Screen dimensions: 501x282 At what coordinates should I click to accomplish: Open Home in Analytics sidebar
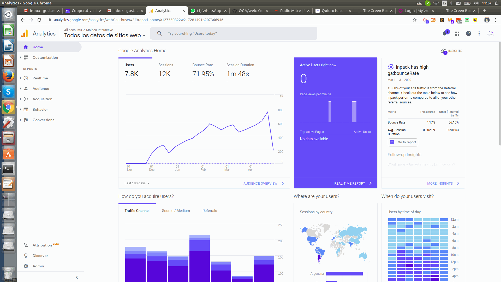(49, 47)
